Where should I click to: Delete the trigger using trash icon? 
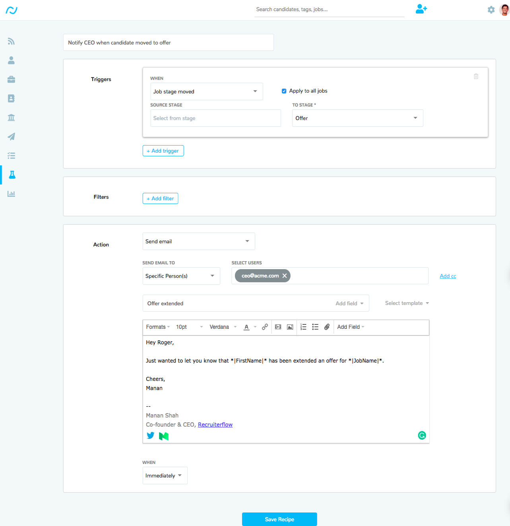(476, 76)
